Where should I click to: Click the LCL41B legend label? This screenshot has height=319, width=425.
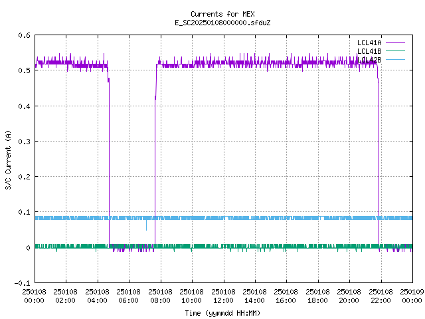click(369, 51)
